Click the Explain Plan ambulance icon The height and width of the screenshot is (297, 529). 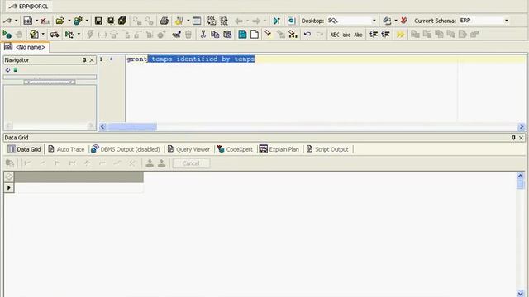point(55,34)
